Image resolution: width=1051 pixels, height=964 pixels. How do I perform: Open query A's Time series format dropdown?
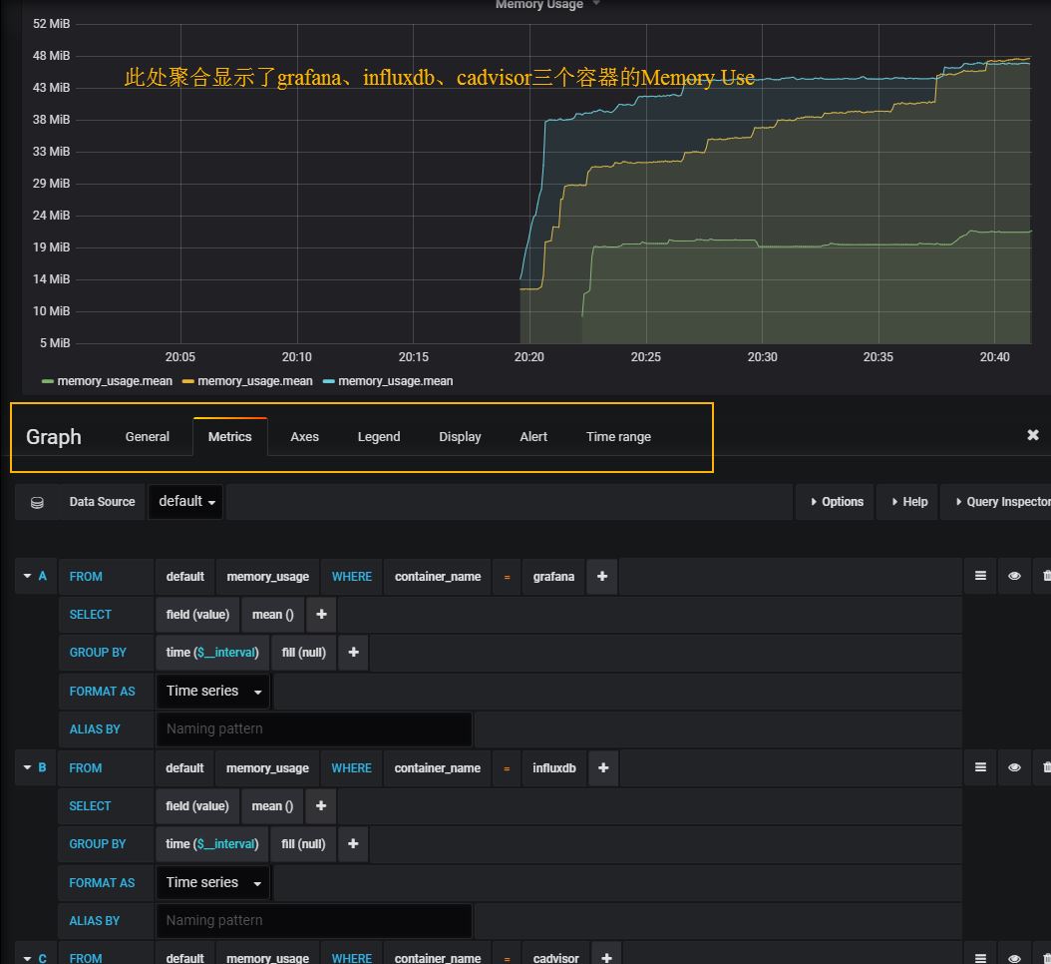pos(212,691)
